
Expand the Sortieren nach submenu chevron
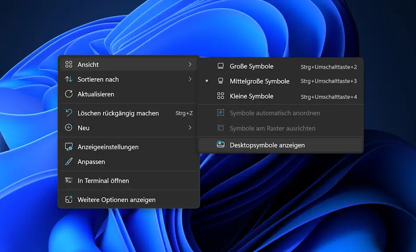[190, 79]
